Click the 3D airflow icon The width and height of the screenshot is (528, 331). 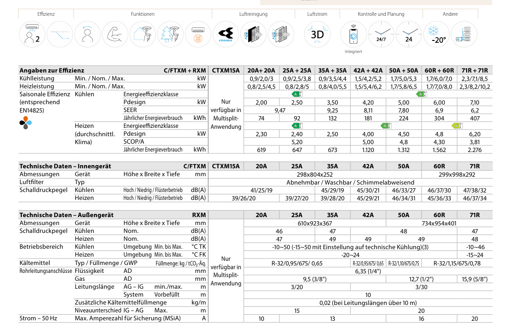click(x=317, y=34)
